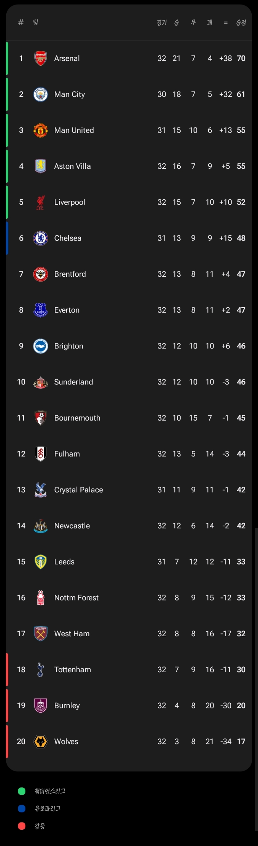Click the Brighton club crest
Viewport: 258px width, 846px height.
(x=41, y=346)
